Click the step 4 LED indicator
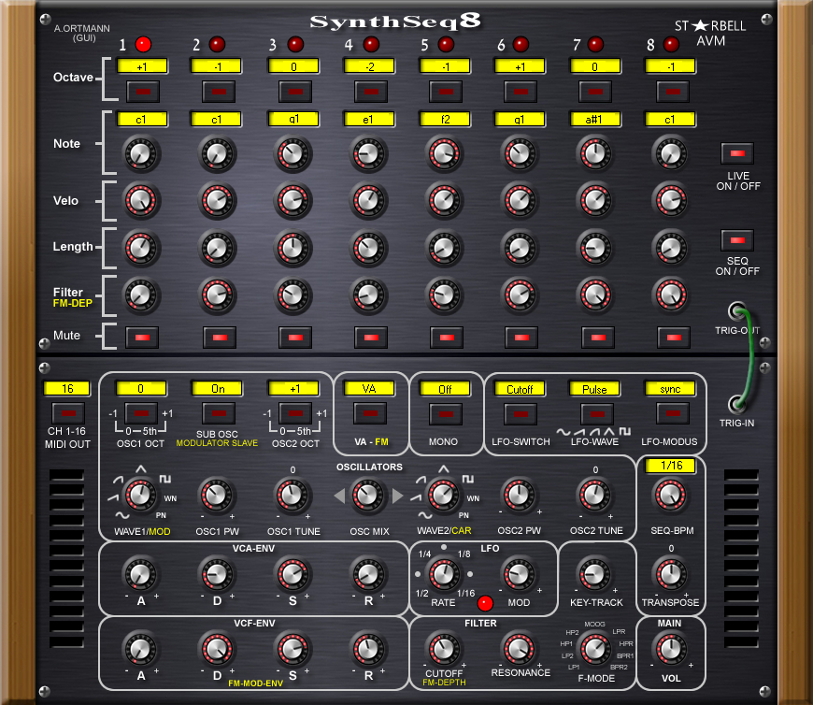This screenshot has height=705, width=813. click(371, 45)
